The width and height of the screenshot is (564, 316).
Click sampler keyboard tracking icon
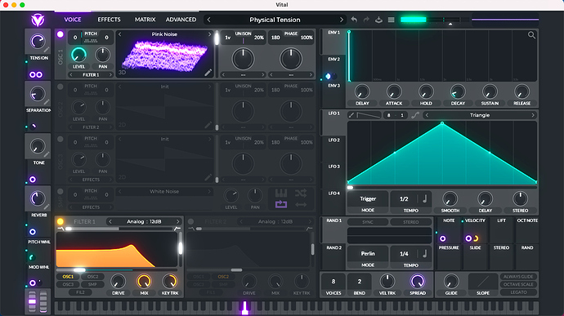[x=281, y=193]
